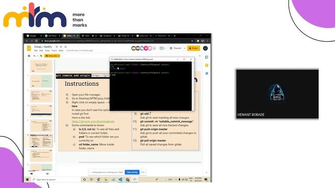The width and height of the screenshot is (335, 188).
Task: Open the View only mode dropdown
Action: pyautogui.click(x=52, y=56)
